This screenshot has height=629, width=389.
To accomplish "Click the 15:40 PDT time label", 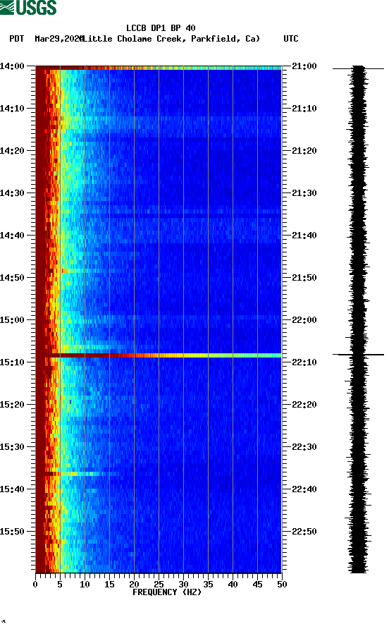I will [12, 489].
